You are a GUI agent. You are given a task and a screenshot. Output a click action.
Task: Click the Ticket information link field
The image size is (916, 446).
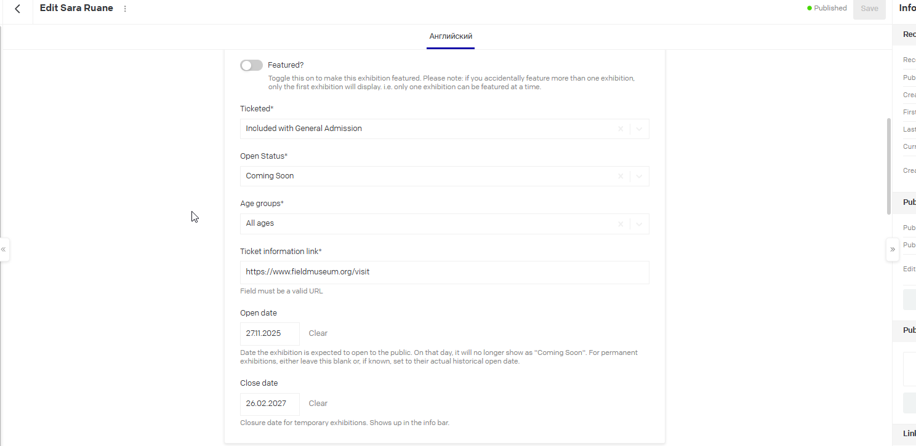tap(444, 272)
